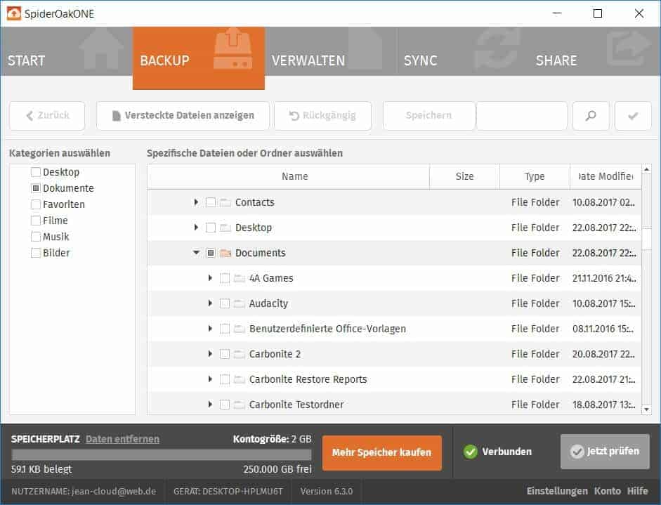Go to the VERWALTEN tab
This screenshot has height=505, width=661.
click(331, 51)
